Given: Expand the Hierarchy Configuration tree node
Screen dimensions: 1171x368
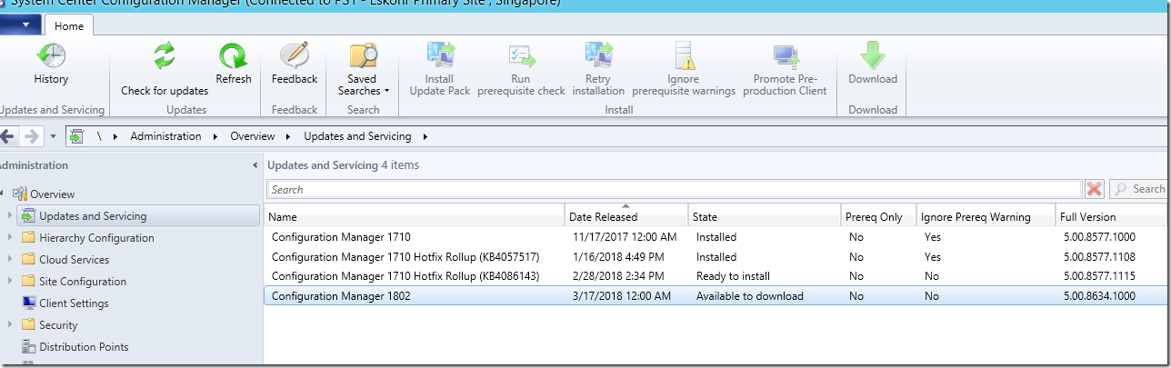Looking at the screenshot, I should coord(10,238).
